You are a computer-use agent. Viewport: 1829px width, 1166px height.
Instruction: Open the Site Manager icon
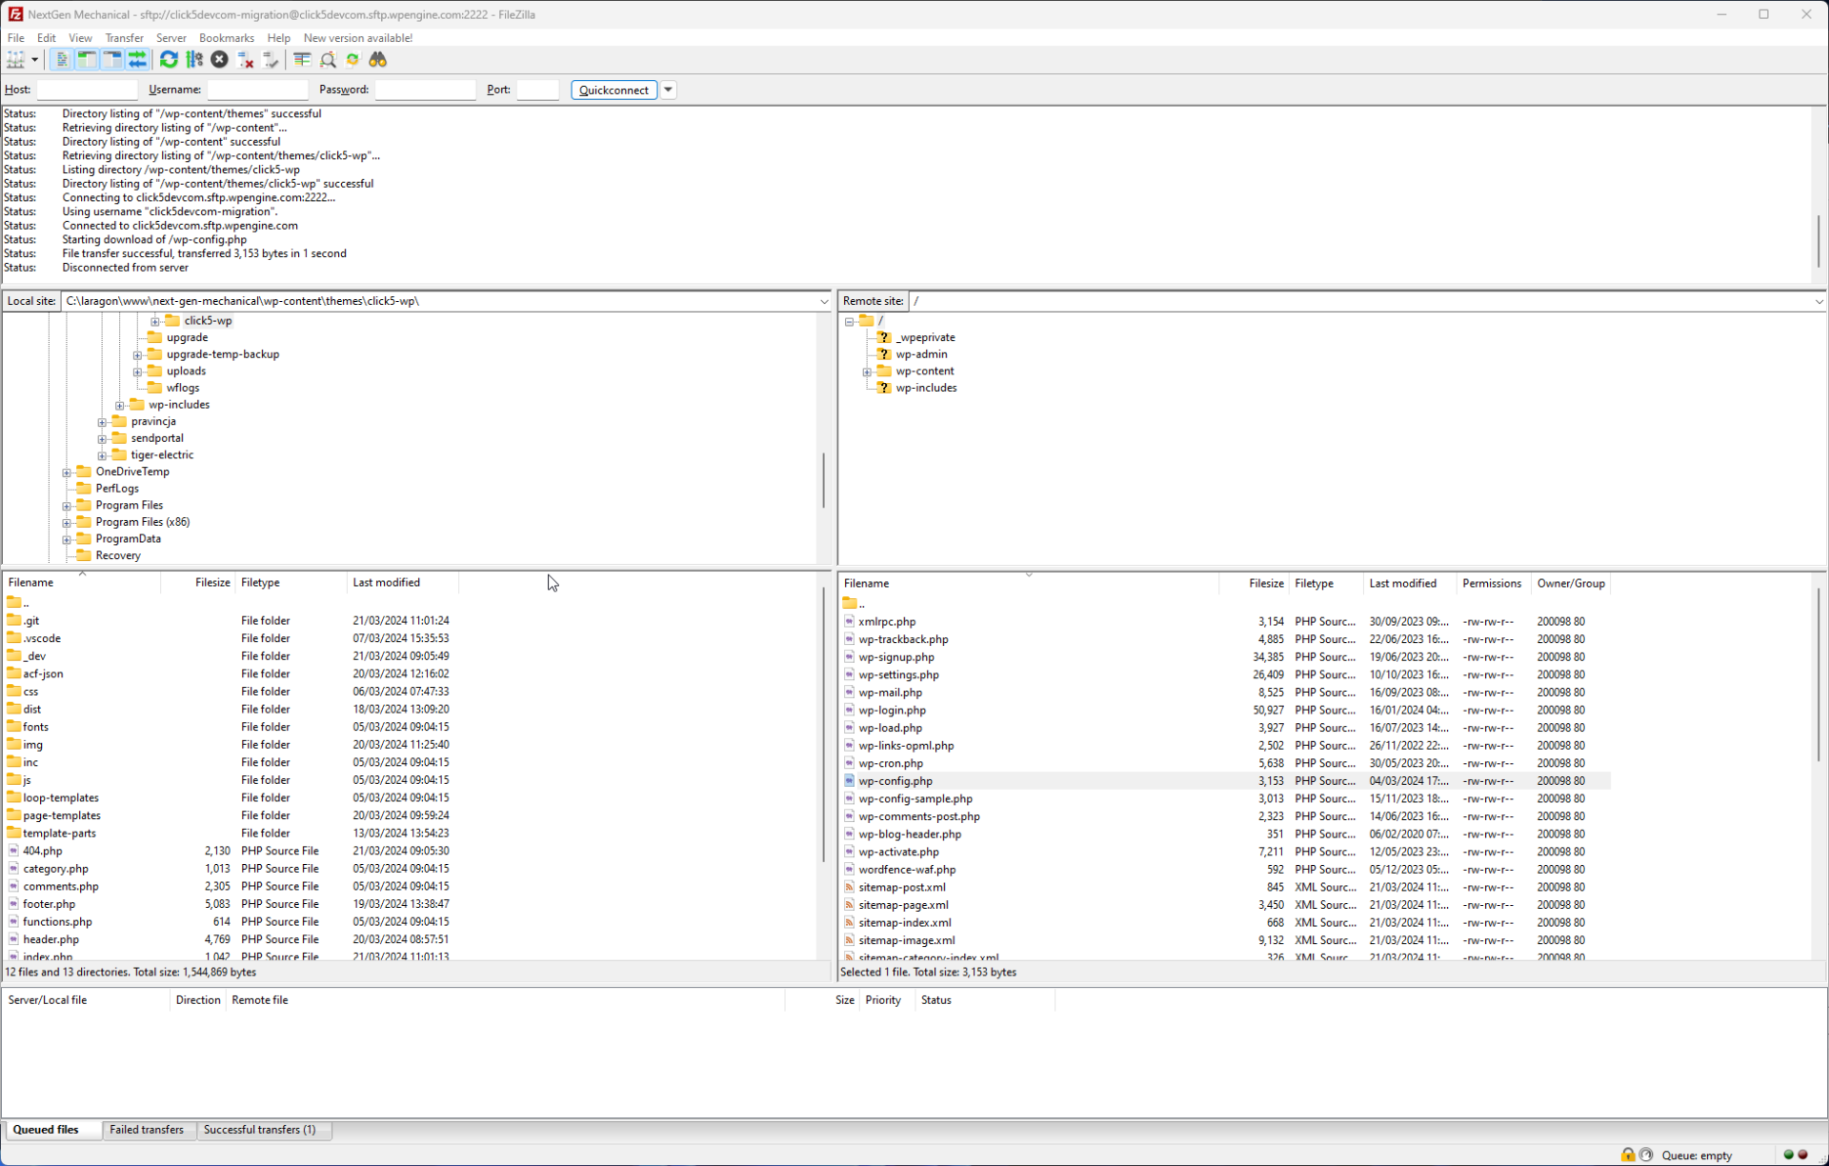point(15,60)
